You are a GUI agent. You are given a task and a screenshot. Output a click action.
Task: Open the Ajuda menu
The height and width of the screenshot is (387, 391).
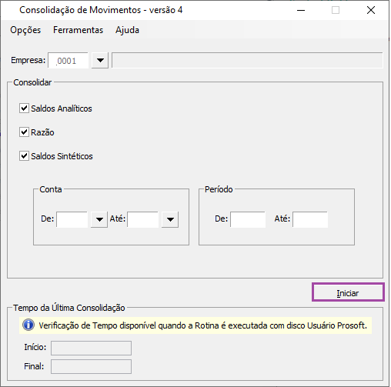(127, 30)
